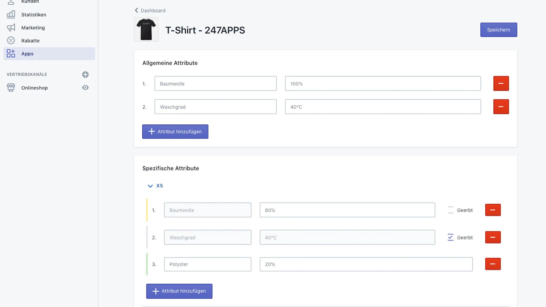The image size is (546, 307).
Task: Edit general attribute name Waschgrad
Action: tap(215, 107)
